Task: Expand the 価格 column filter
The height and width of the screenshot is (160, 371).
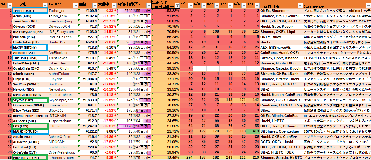Action: [94, 6]
